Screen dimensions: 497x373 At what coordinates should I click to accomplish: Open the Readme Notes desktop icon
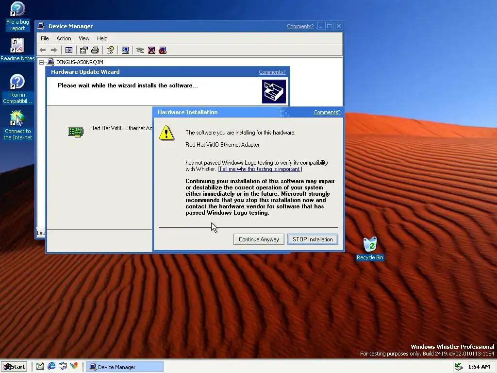tap(17, 50)
